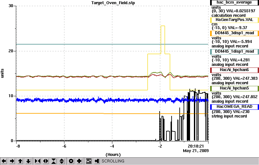Click the SCROLLING status label

[113, 161]
